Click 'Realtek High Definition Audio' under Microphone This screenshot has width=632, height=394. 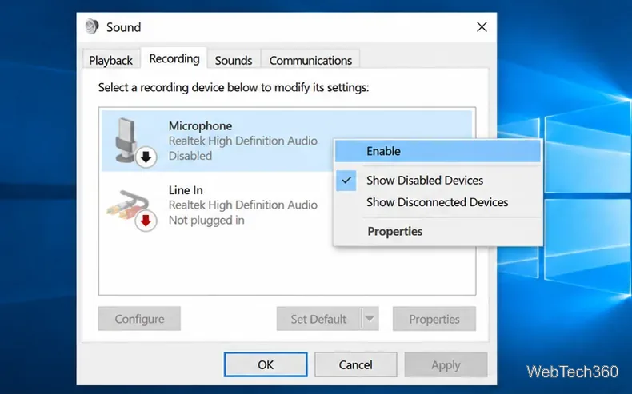pyautogui.click(x=243, y=141)
